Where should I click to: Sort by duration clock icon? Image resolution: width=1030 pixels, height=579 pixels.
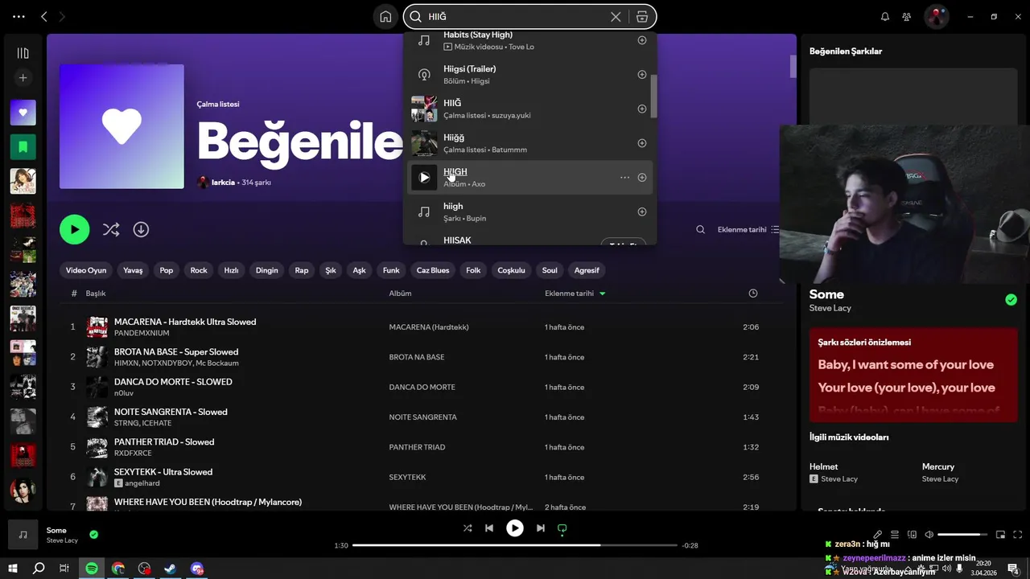[752, 294]
